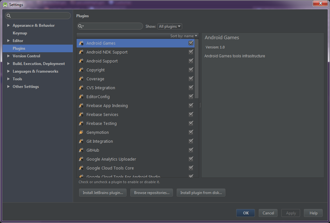Click the Genymotion plugin icon

click(81, 132)
